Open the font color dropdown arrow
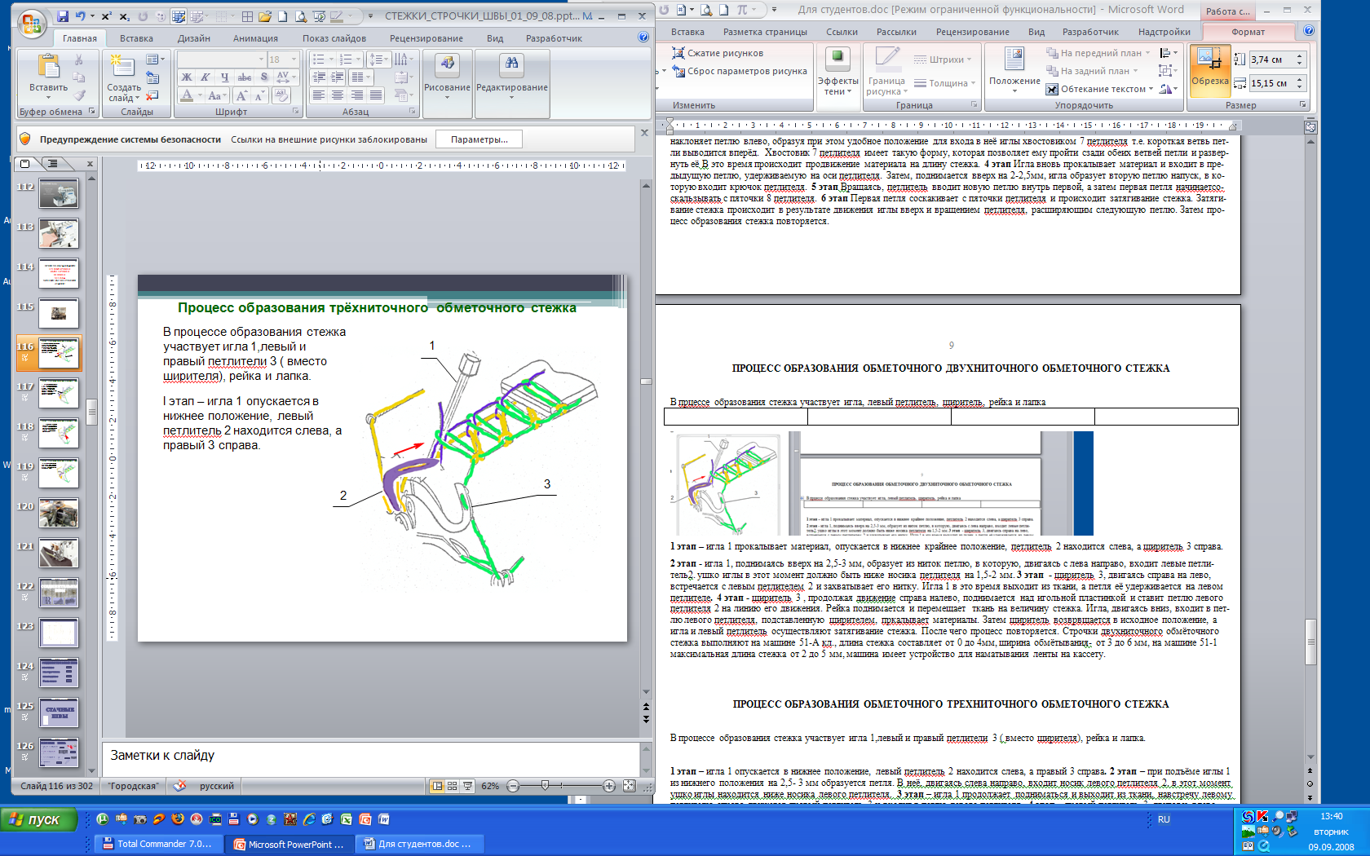Image resolution: width=1370 pixels, height=856 pixels. pos(200,95)
